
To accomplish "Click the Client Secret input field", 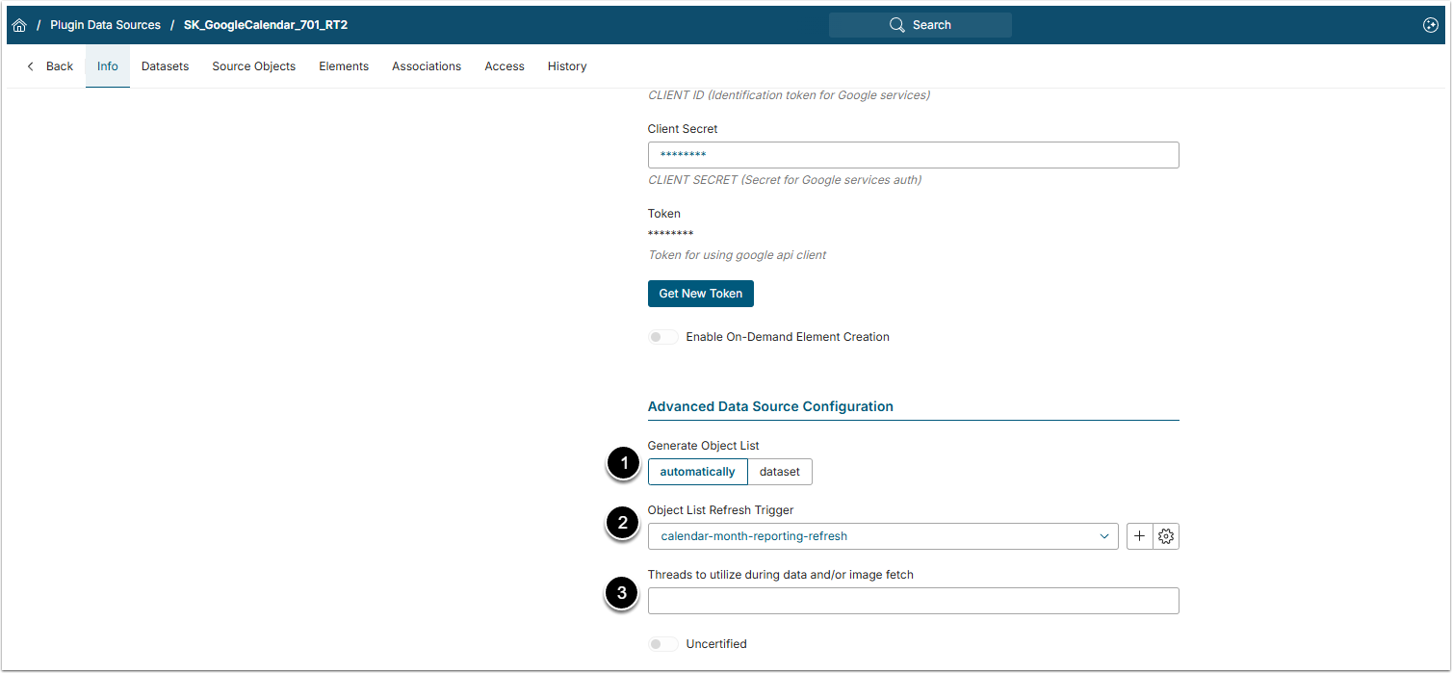I will tap(913, 155).
